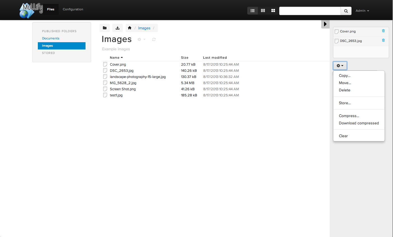This screenshot has width=393, height=237.
Task: Click the download tray toolbar icon
Action: [x=118, y=28]
